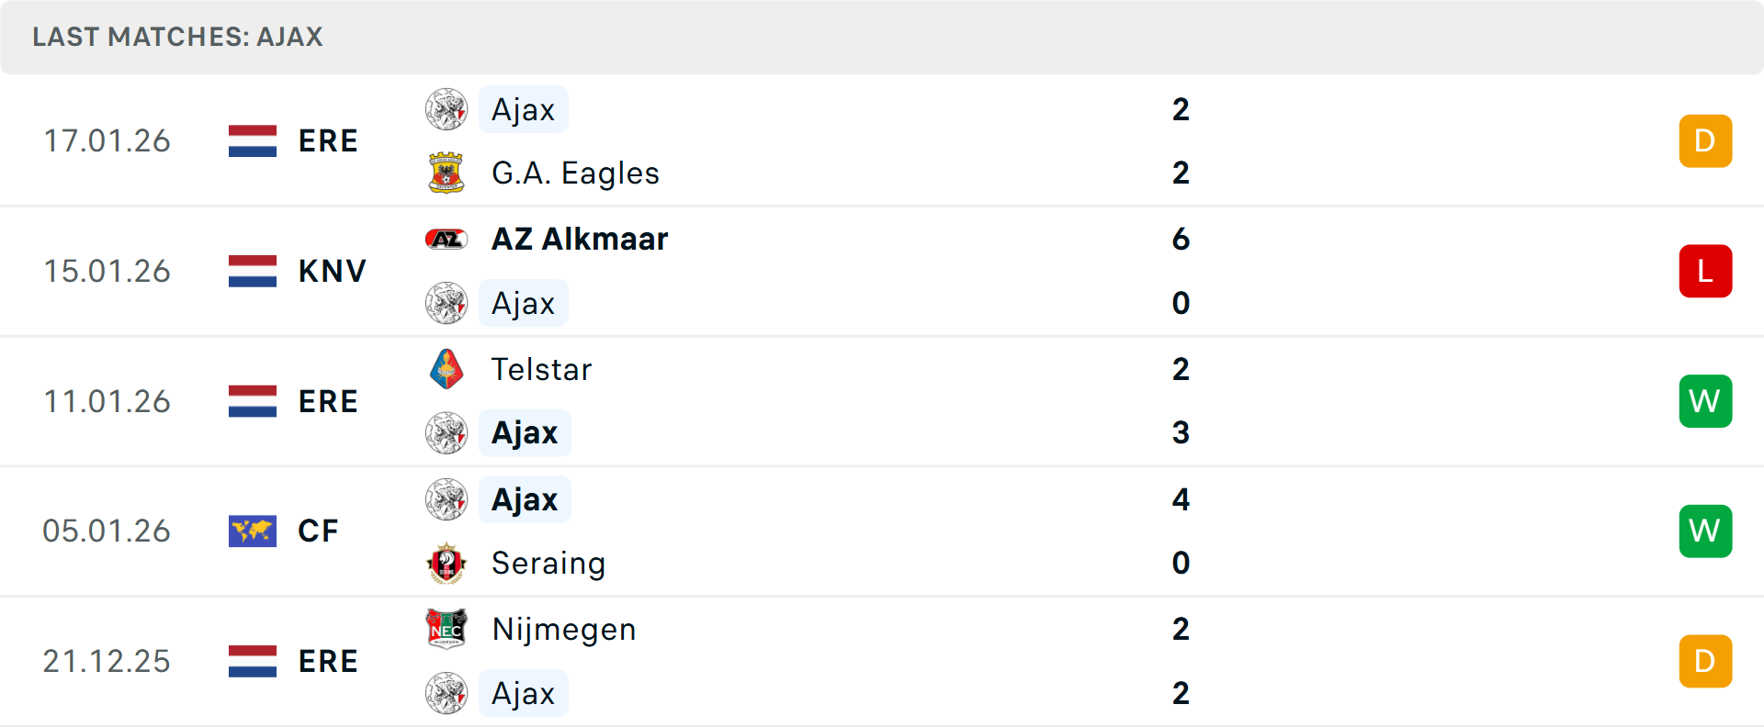Click the green W badge for Seraing match
Screen dimensions: 1764x727
click(1705, 531)
